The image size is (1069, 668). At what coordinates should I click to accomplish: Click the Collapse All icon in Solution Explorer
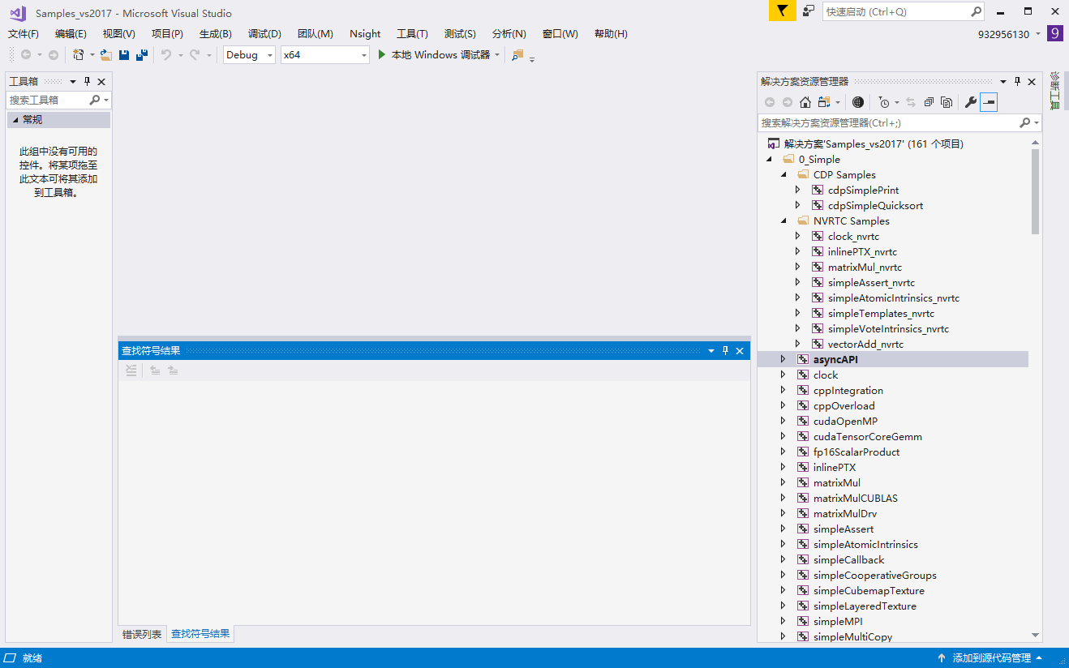[929, 102]
